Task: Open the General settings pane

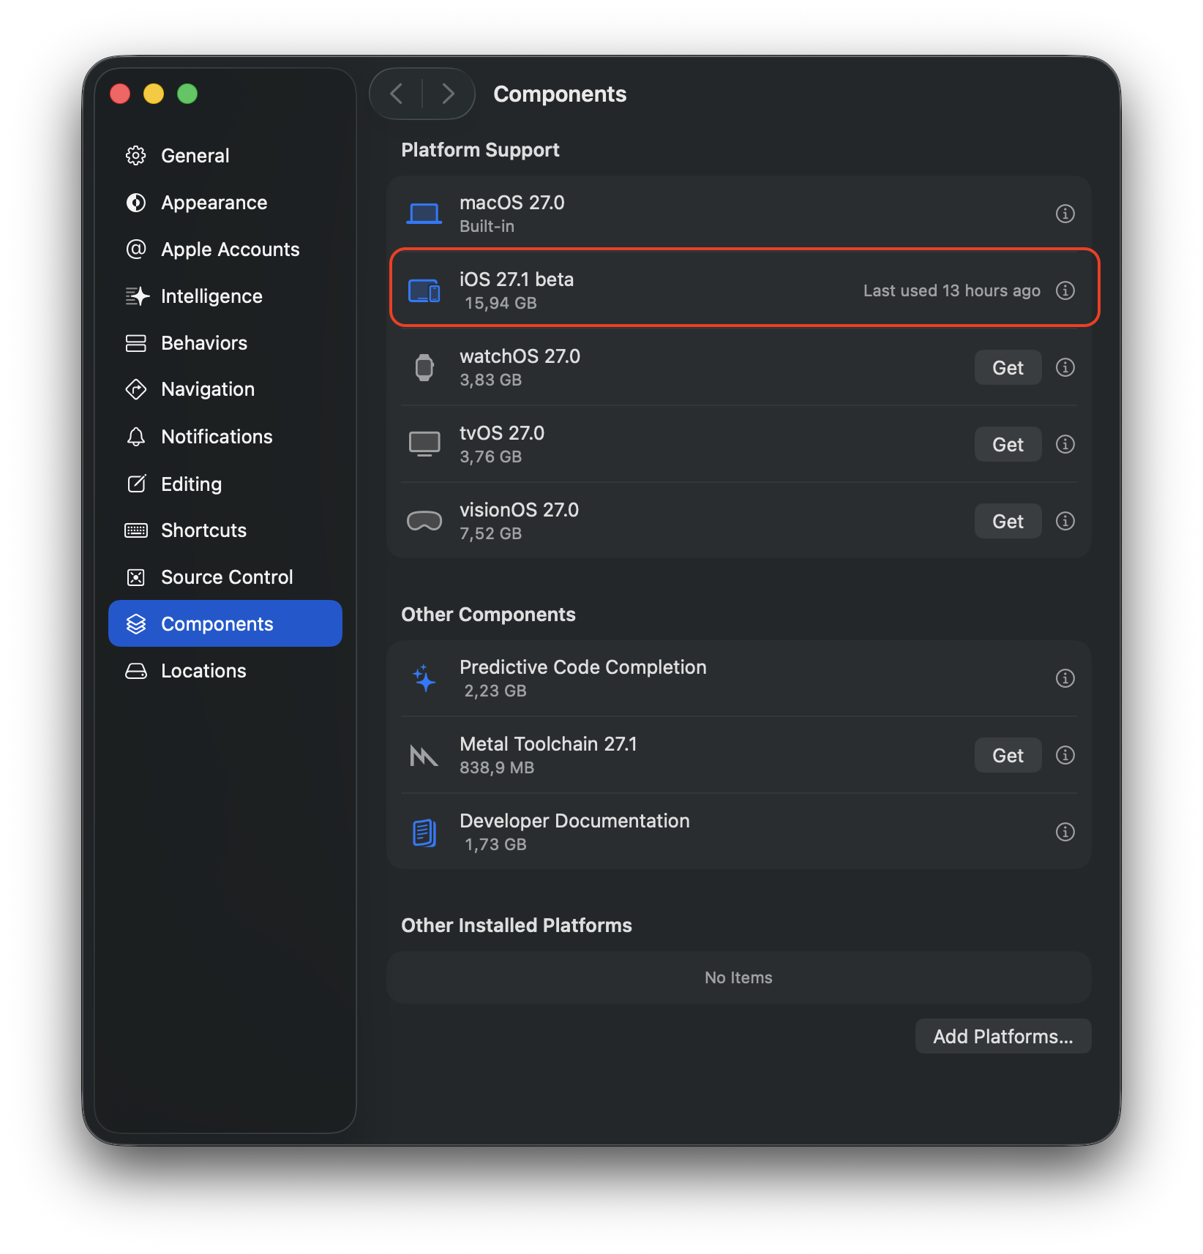Action: 225,156
